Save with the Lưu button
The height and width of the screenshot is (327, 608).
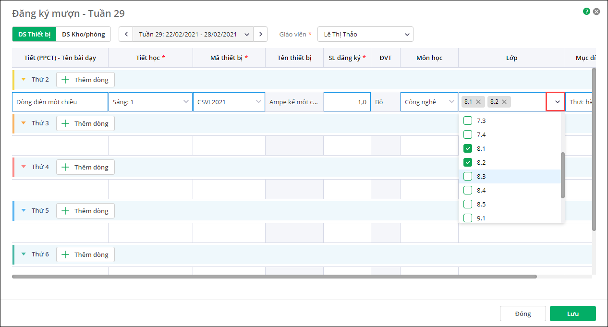click(x=573, y=314)
